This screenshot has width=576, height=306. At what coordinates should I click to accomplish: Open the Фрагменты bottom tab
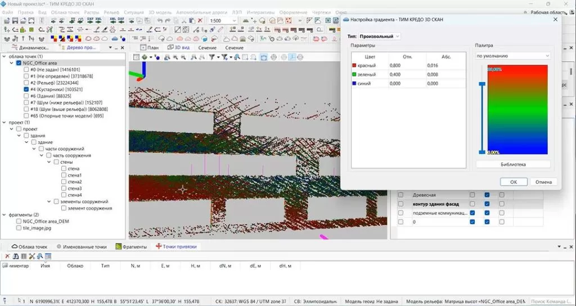(131, 247)
